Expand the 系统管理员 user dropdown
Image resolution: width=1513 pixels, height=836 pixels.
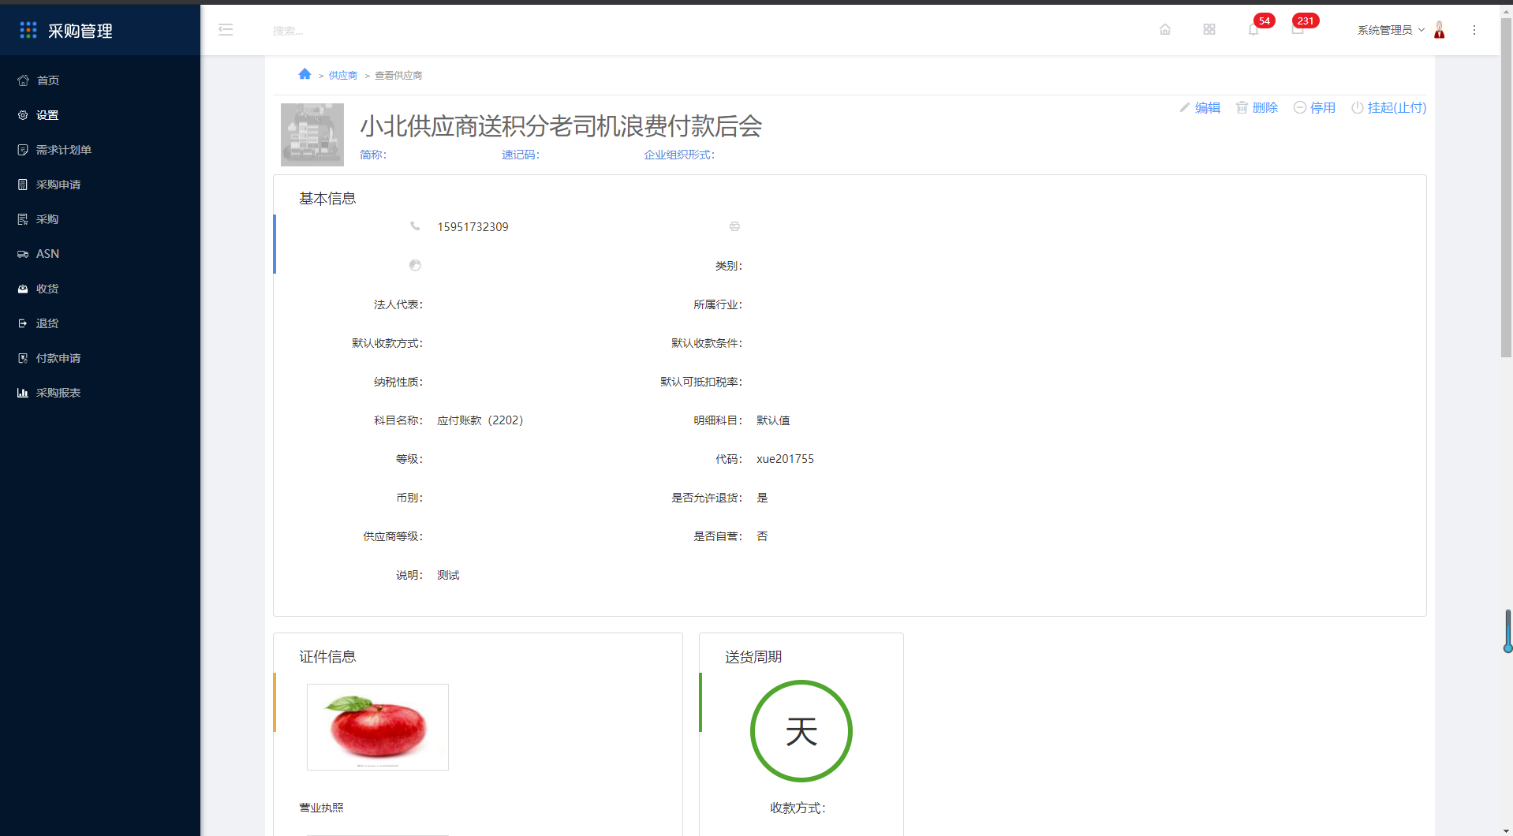[x=1391, y=30]
